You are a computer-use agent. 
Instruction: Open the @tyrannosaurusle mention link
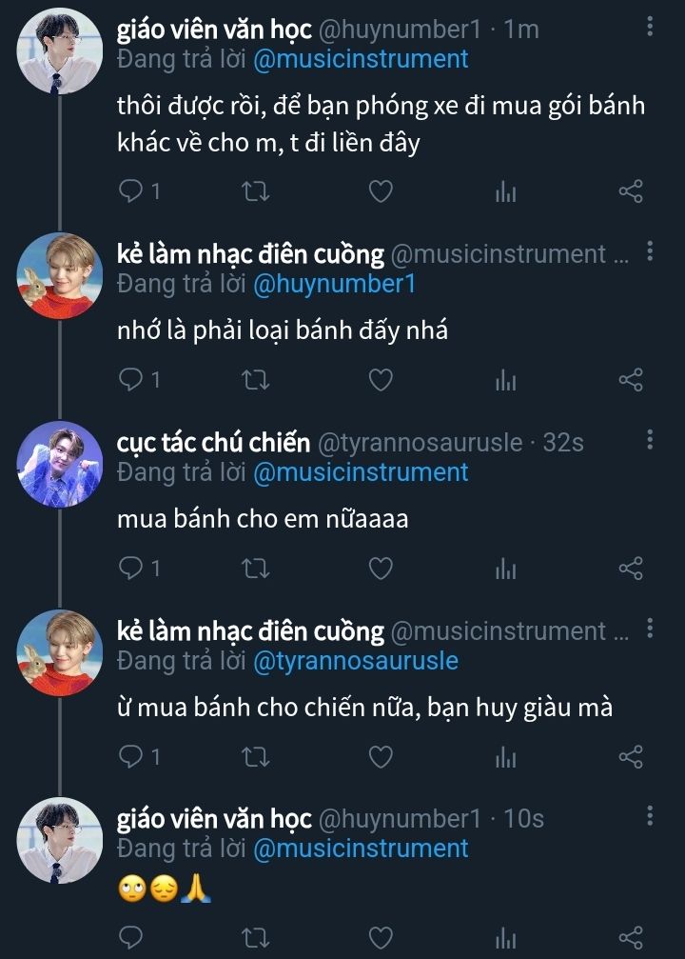pyautogui.click(x=356, y=660)
